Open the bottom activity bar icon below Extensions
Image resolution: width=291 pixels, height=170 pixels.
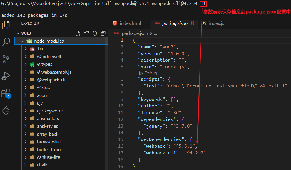click(6, 111)
